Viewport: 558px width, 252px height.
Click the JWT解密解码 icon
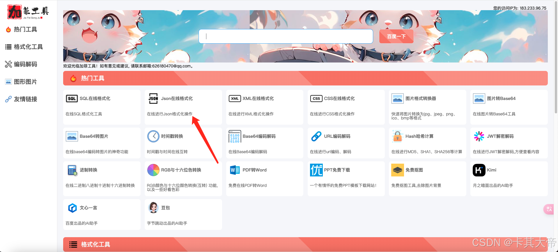pyautogui.click(x=479, y=136)
